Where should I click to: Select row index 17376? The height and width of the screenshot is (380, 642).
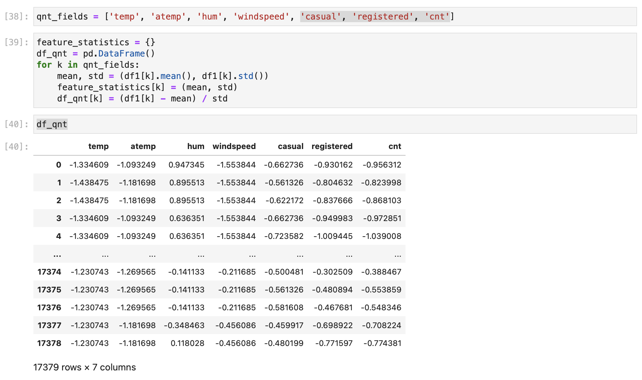(49, 308)
